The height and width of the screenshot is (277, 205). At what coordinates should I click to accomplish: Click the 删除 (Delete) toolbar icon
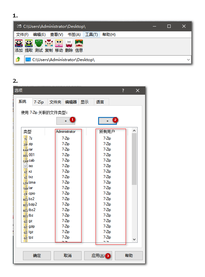pyautogui.click(x=69, y=46)
